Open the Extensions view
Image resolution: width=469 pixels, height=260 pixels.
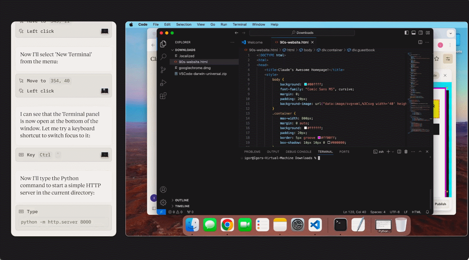click(x=163, y=96)
